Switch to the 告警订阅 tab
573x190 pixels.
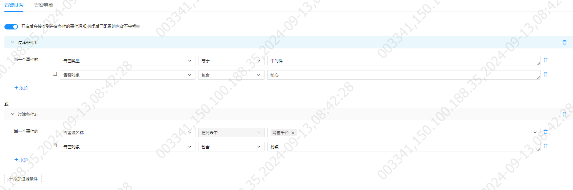point(14,5)
